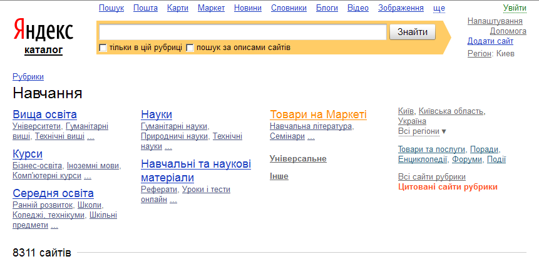Open the Курси category heading
Screen dimensions: 539x264
pyautogui.click(x=28, y=154)
